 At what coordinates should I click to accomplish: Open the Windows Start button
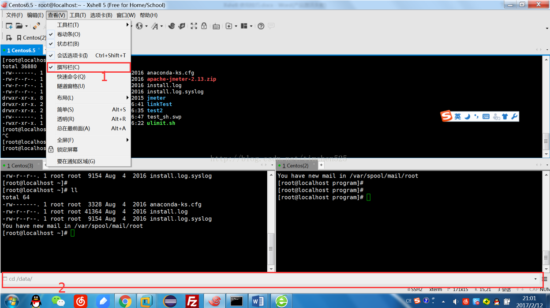12,301
